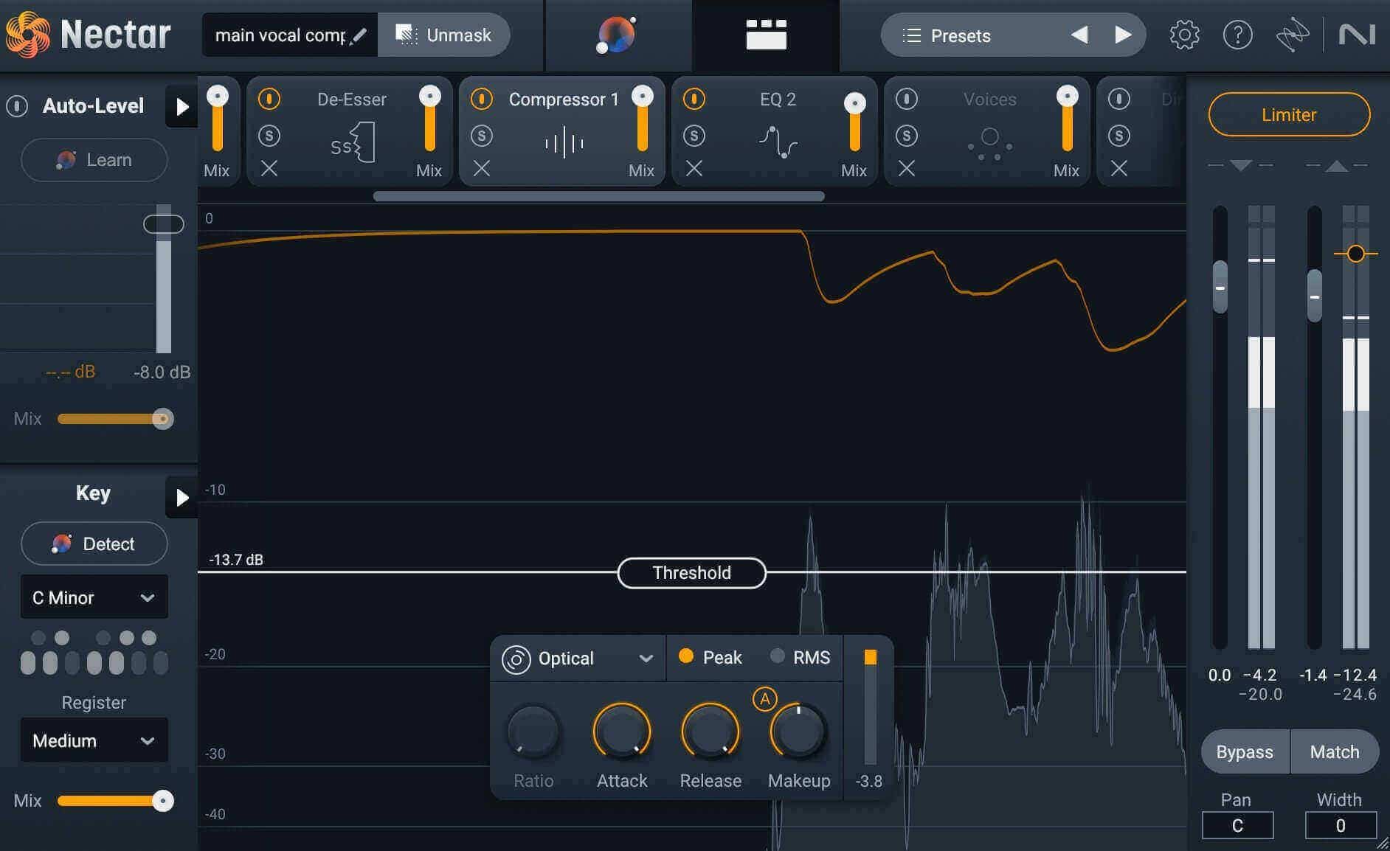Remove the Compressor 1 module

pyautogui.click(x=482, y=169)
